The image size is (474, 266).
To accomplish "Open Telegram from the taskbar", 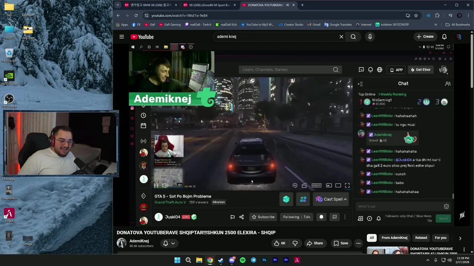I will tap(253, 260).
